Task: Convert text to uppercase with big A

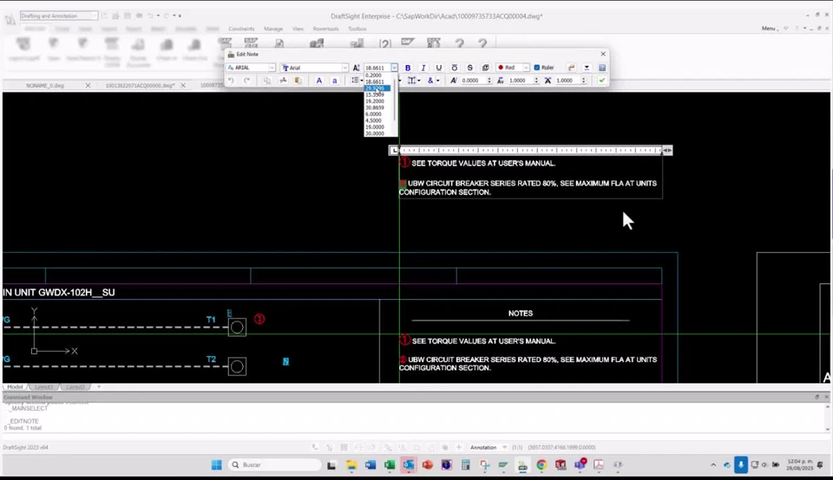Action: click(x=318, y=81)
